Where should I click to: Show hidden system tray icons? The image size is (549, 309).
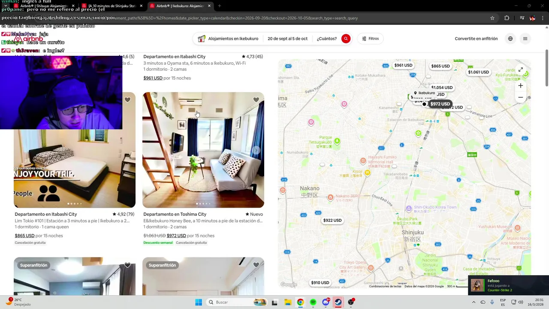tap(474, 302)
